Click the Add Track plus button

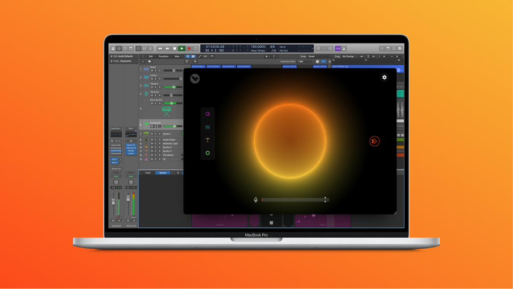(x=143, y=62)
